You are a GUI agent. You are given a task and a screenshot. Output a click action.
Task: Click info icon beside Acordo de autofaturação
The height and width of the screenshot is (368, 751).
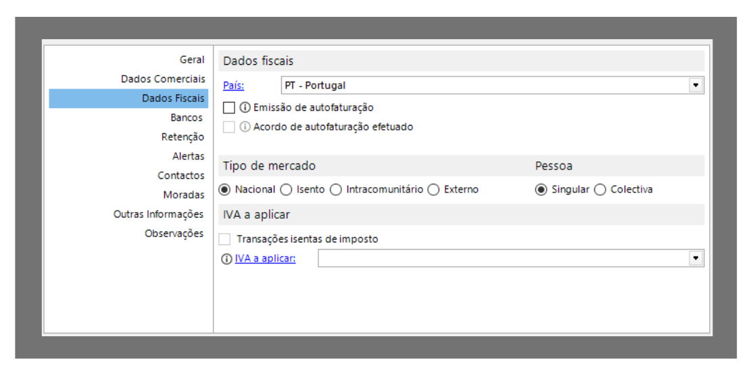pos(245,127)
